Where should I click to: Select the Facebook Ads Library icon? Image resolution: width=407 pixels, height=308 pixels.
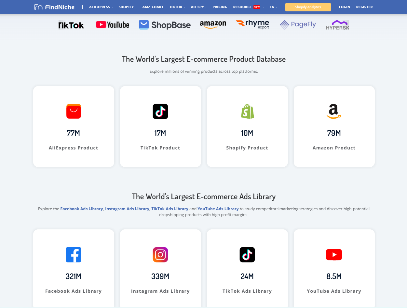click(74, 255)
